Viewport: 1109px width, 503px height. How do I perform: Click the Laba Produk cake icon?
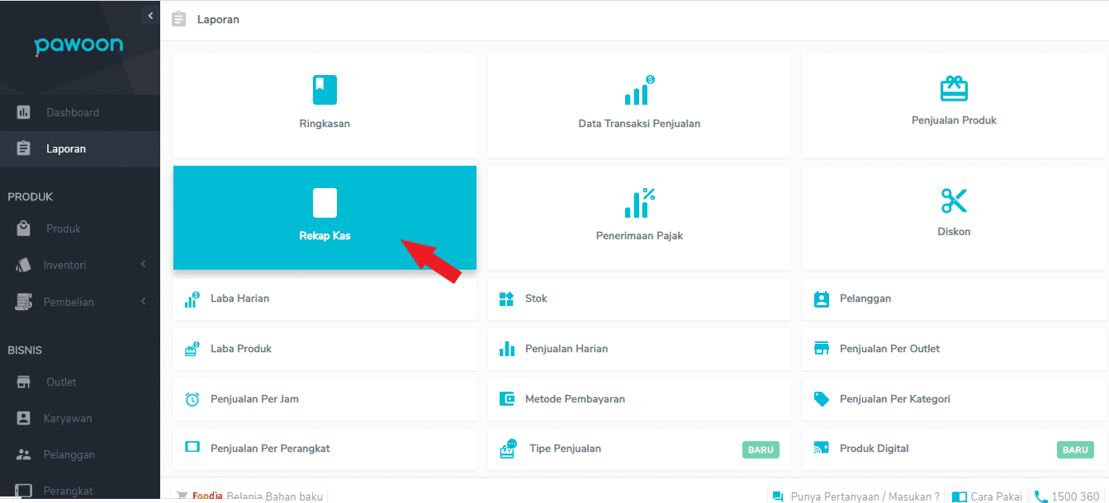(192, 349)
